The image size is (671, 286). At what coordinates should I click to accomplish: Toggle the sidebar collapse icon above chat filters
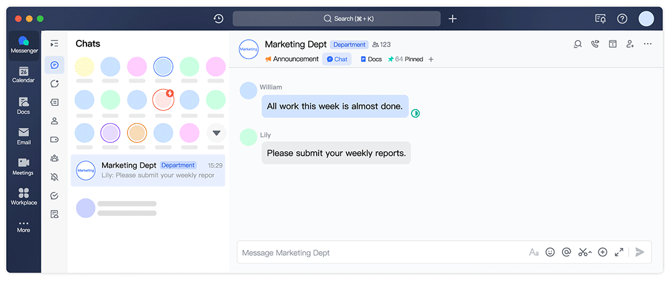tap(54, 43)
